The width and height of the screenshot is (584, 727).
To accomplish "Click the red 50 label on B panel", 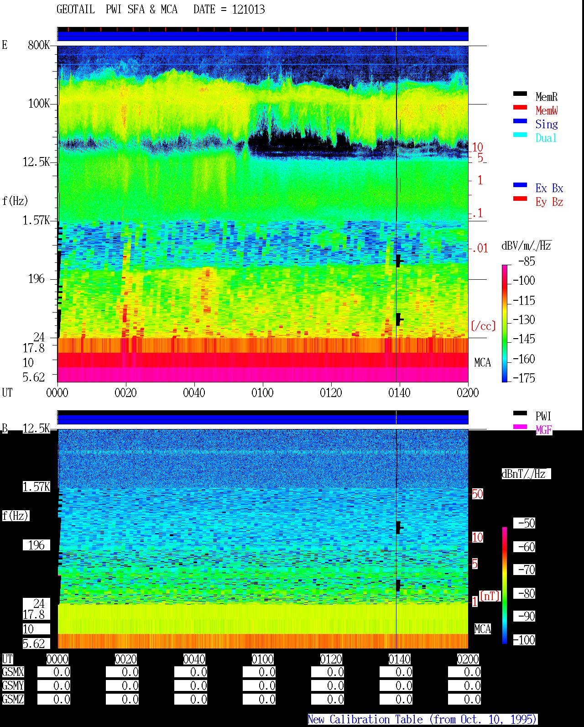I will pos(477,494).
